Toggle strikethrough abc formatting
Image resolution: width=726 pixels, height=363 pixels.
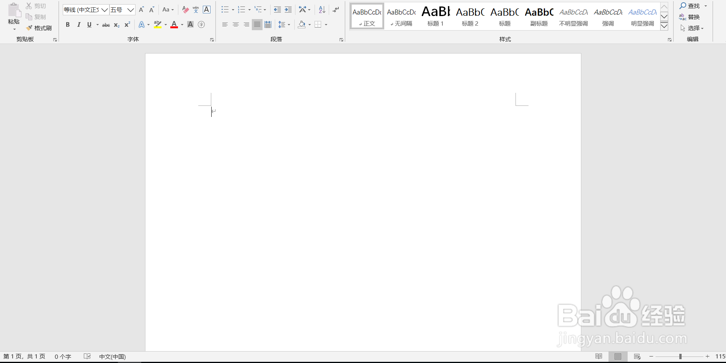tap(106, 25)
